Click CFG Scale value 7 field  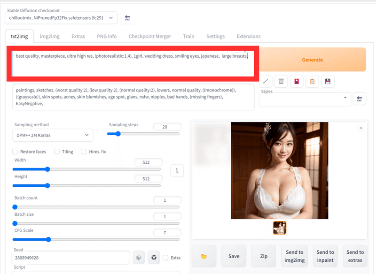(x=167, y=233)
